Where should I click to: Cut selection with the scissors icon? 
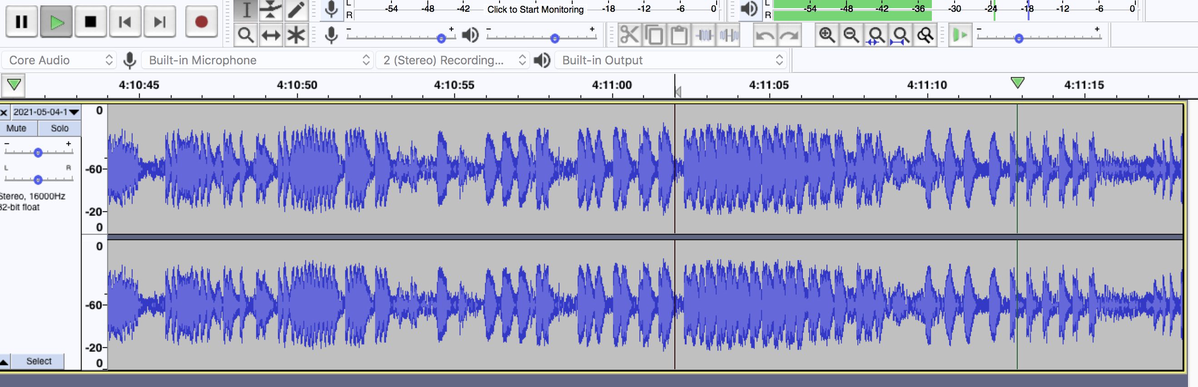(x=630, y=35)
